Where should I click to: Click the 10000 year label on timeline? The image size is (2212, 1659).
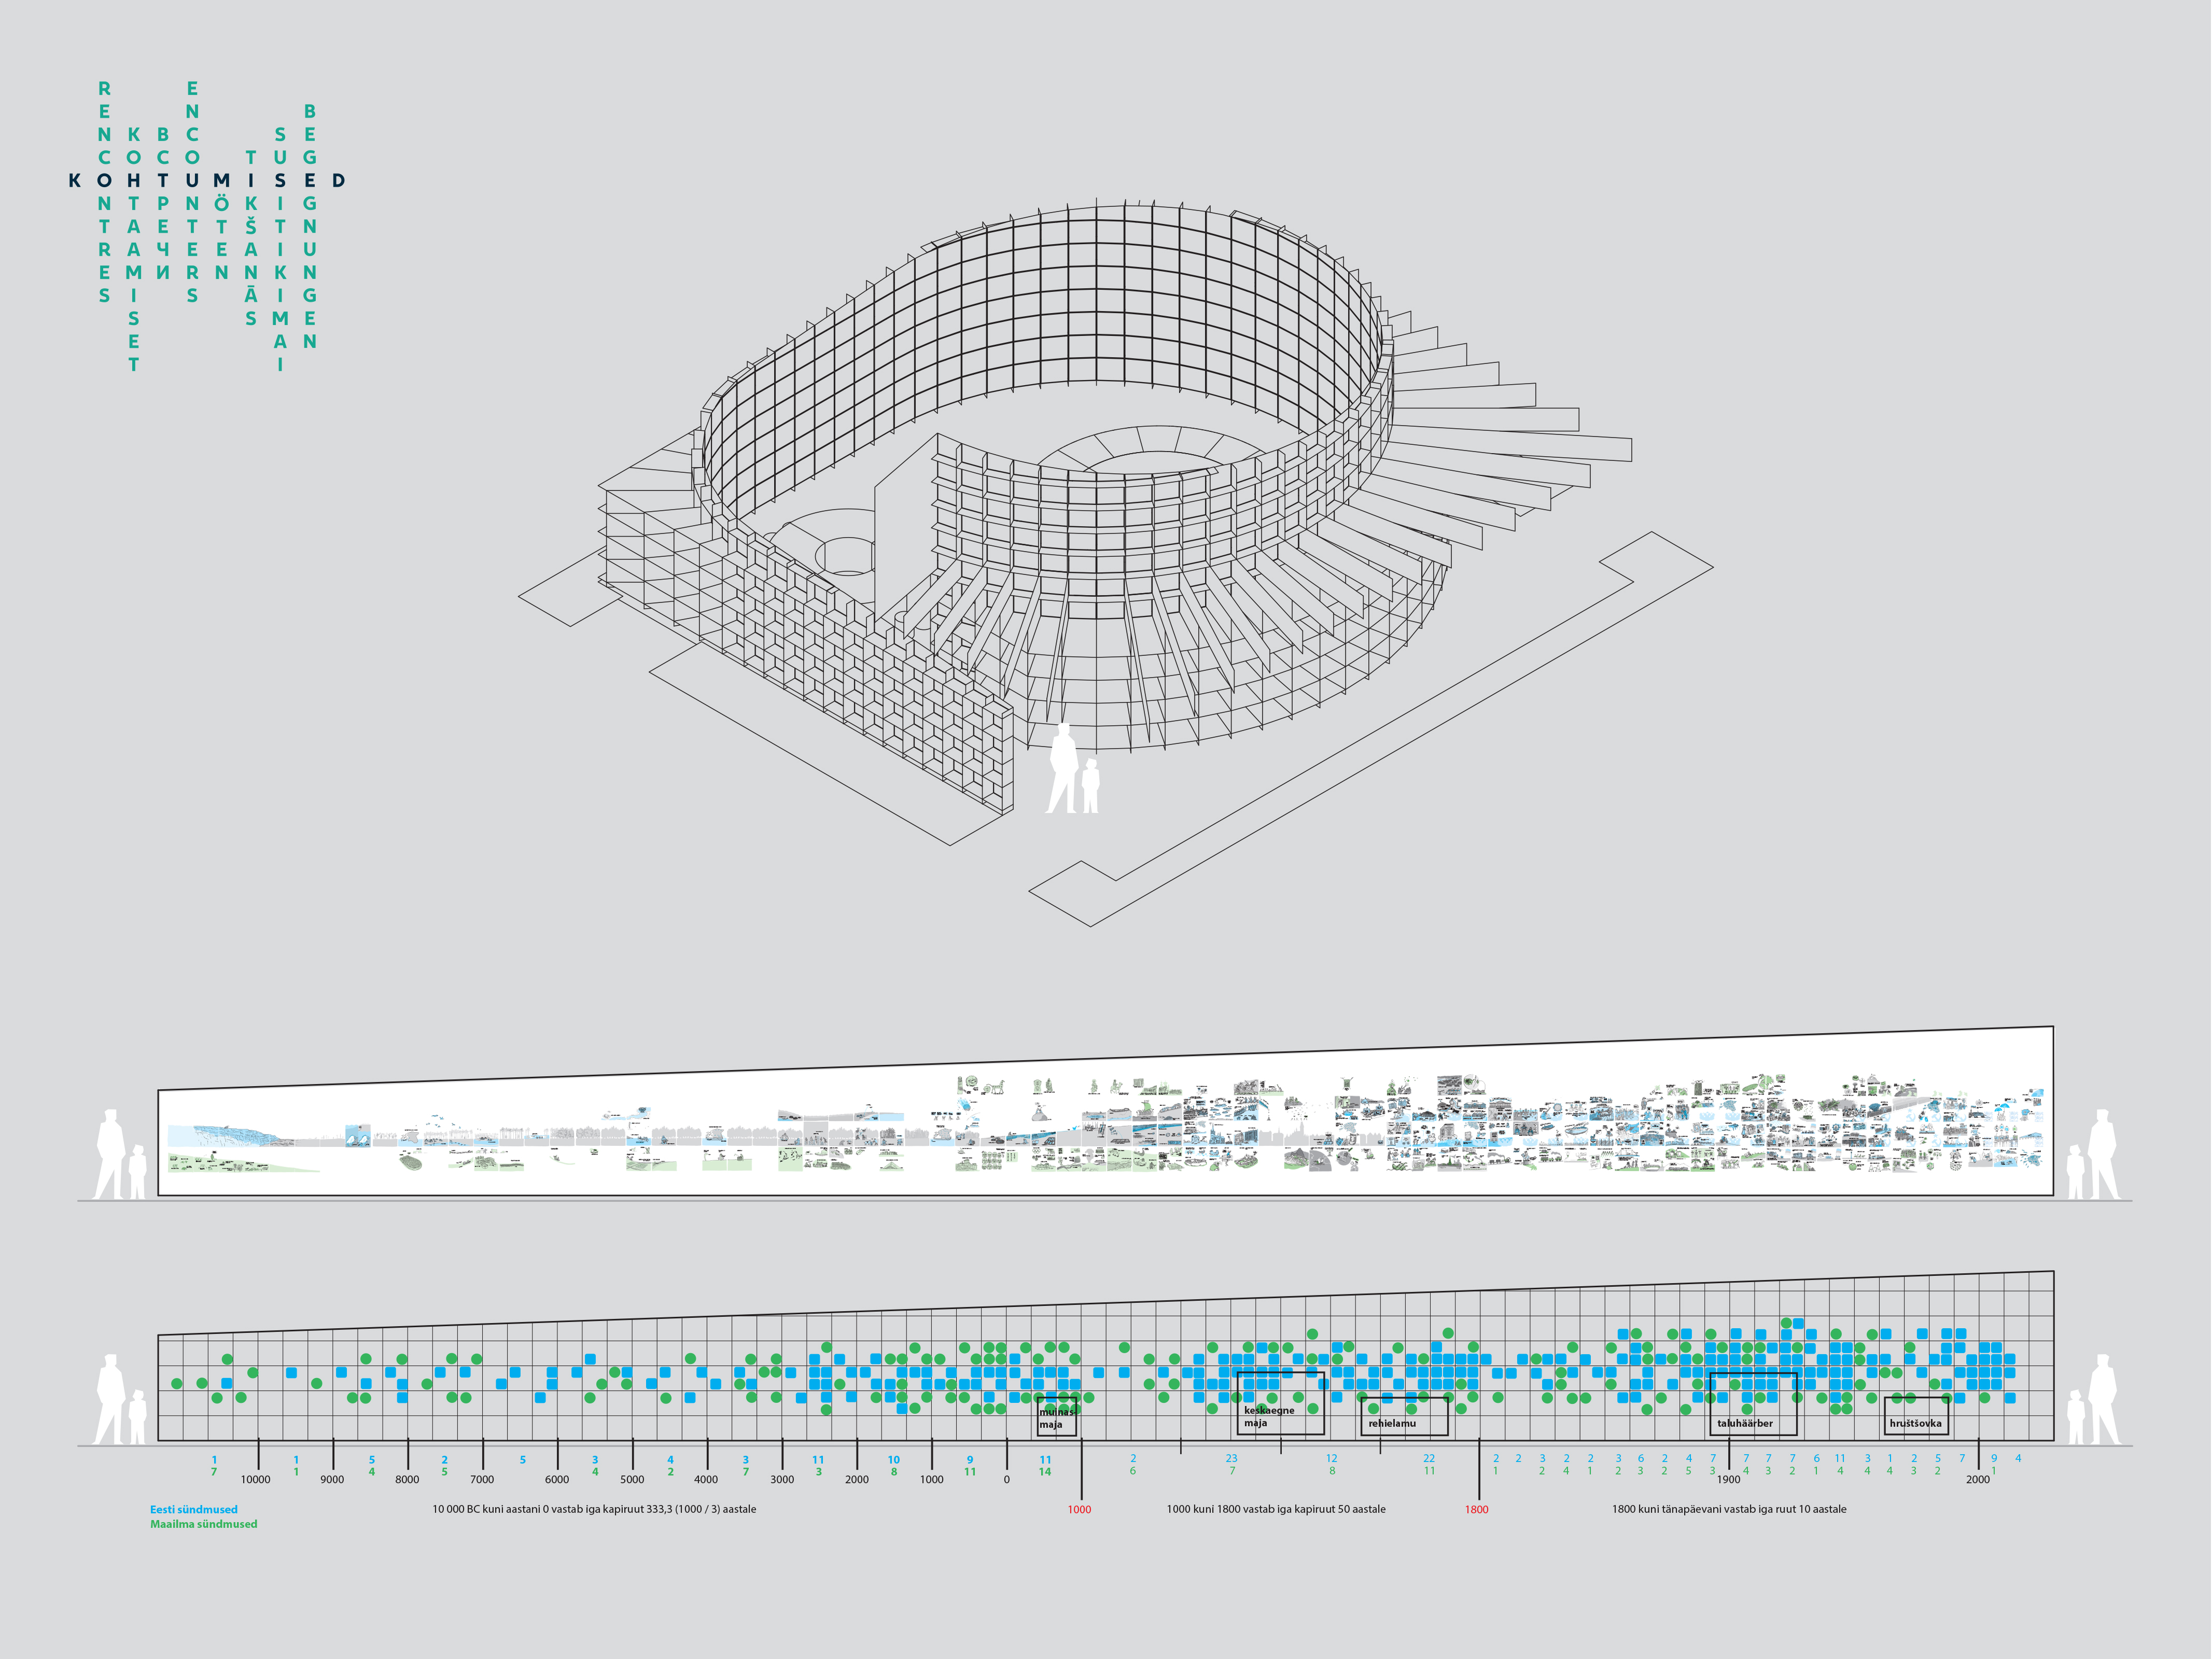click(255, 1480)
